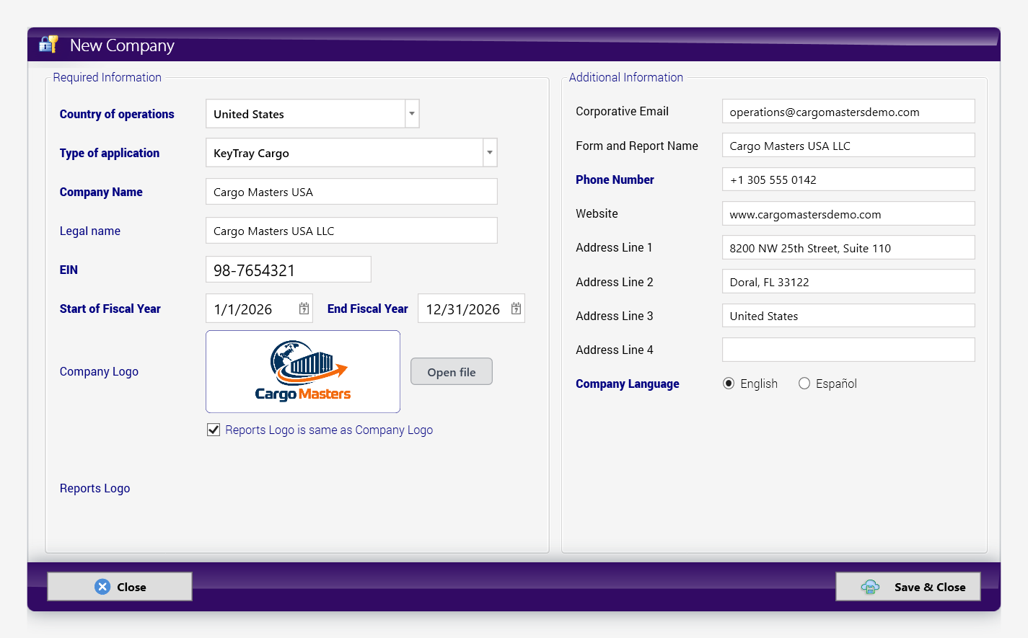This screenshot has width=1028, height=638.
Task: Click the Additional Information group heading
Action: coord(626,77)
